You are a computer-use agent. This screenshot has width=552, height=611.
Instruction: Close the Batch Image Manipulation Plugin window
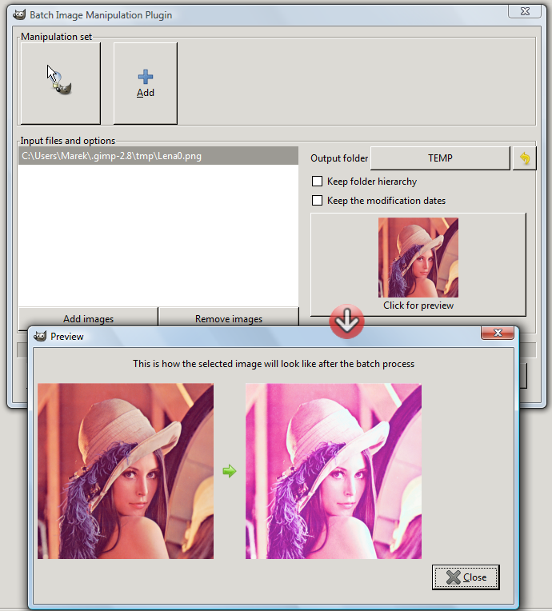pyautogui.click(x=525, y=11)
